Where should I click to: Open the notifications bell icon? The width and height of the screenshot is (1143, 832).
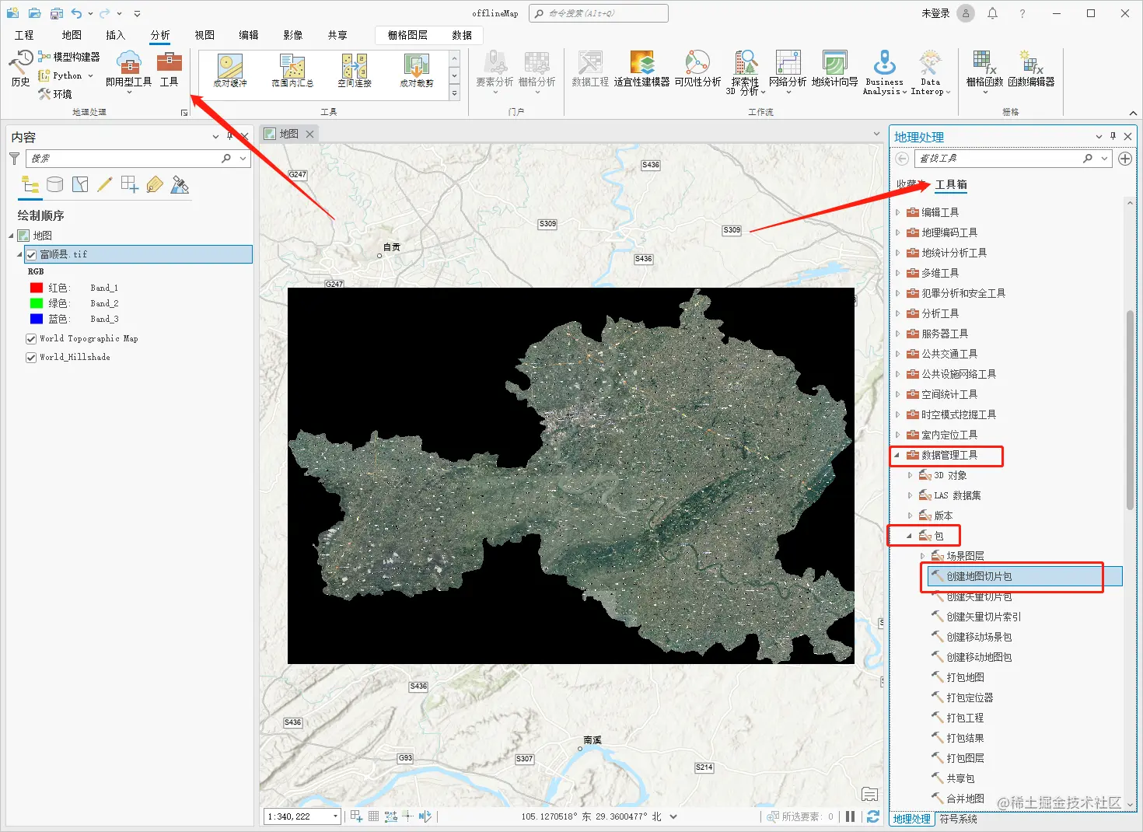[x=992, y=13]
